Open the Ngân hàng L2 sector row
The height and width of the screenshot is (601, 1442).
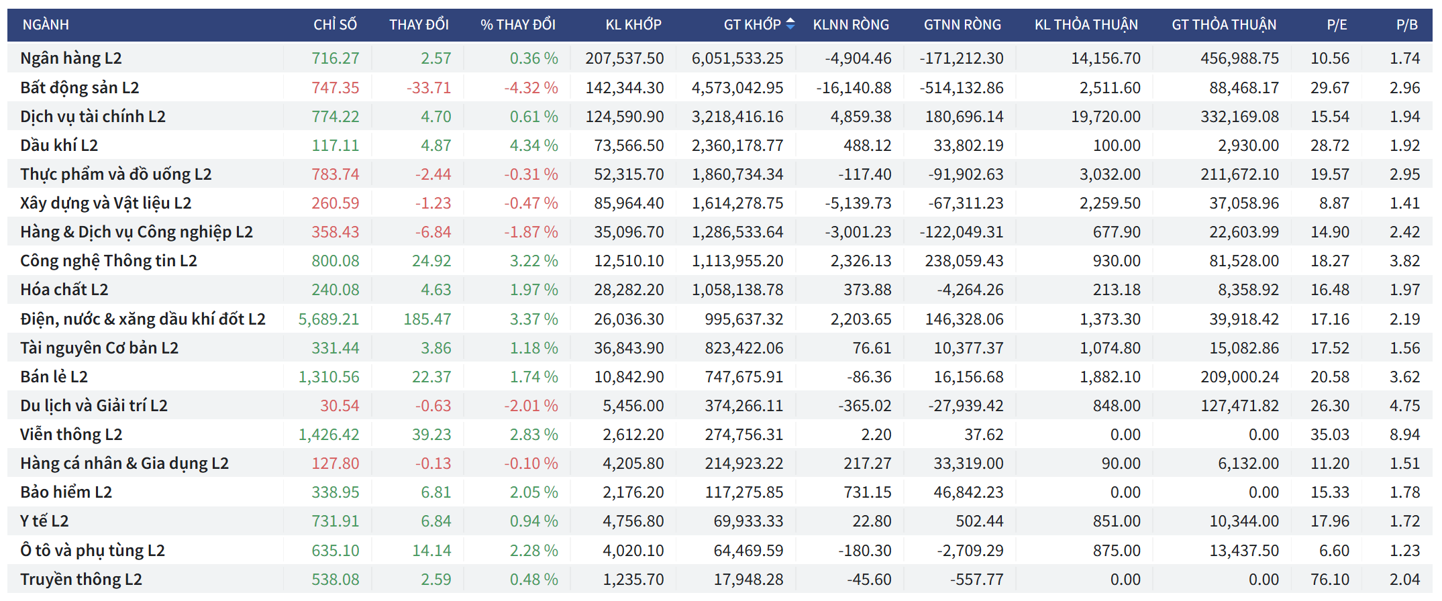coord(71,58)
